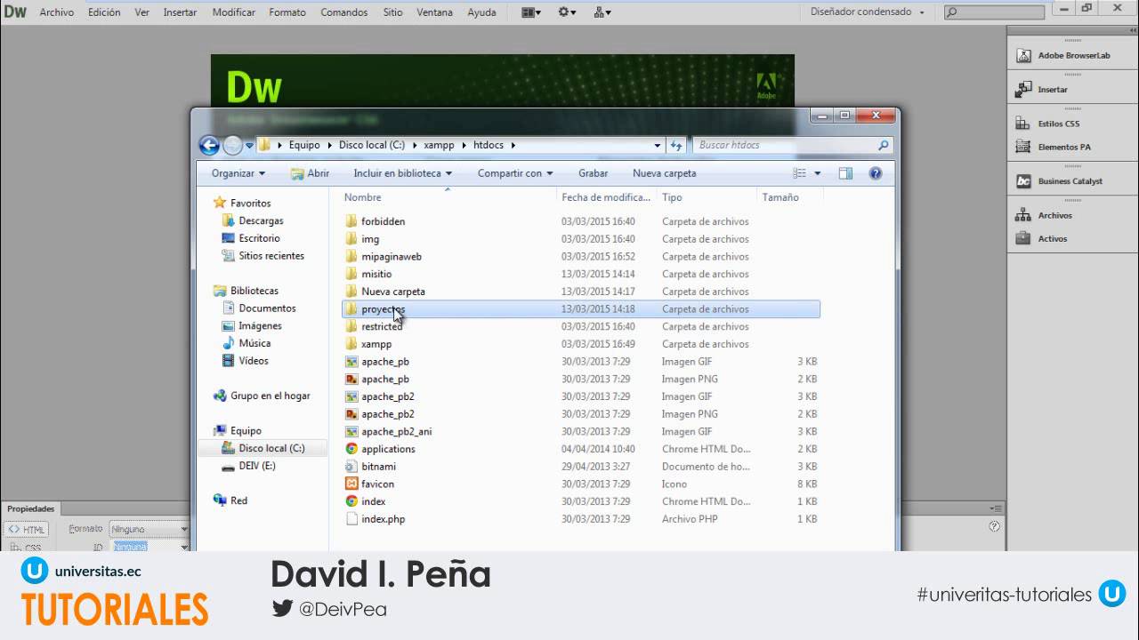
Task: Open the address bar history dropdown arrow
Action: point(658,145)
